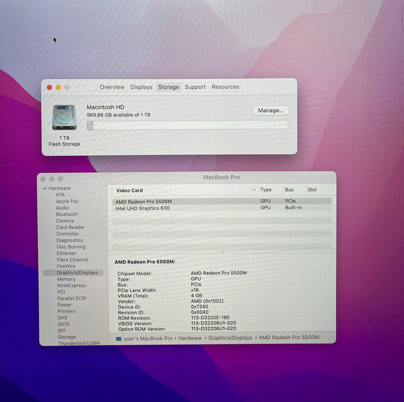Select Parallel SCSI in the sidebar

point(72,298)
